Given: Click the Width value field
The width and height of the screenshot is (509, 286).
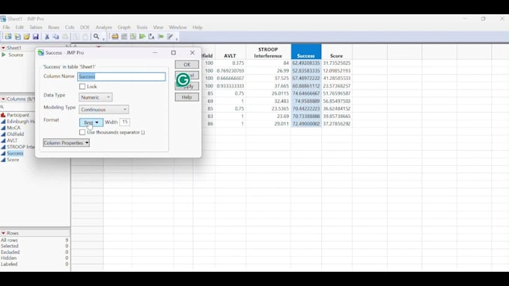Looking at the screenshot, I should pyautogui.click(x=125, y=122).
